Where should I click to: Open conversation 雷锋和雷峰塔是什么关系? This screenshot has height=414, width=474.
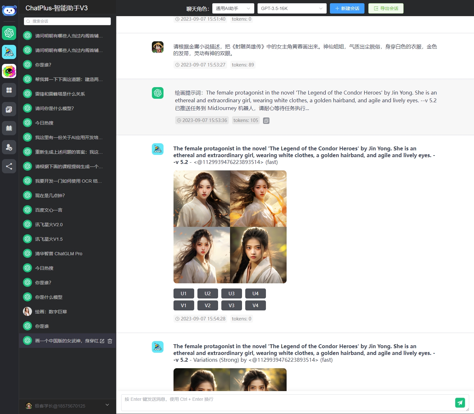67,94
